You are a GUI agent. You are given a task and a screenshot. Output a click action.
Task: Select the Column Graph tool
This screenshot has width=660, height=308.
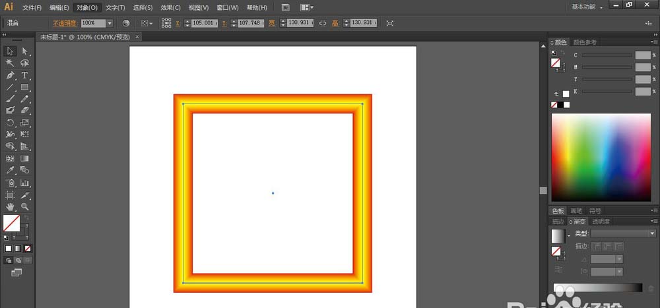(x=25, y=183)
